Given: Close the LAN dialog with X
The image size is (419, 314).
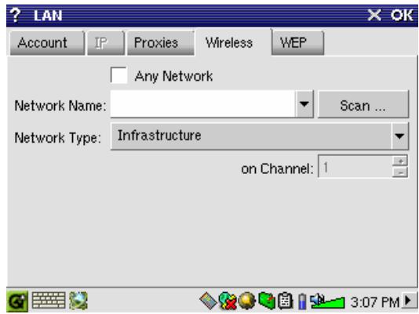Looking at the screenshot, I should click(x=374, y=15).
